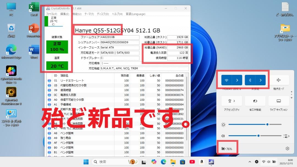Click the 総読込量 (ホスト) value 1929 GB
The height and width of the screenshot is (167, 297).
(x=178, y=37)
